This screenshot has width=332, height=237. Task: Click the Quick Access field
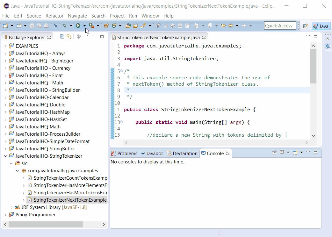coord(280,25)
